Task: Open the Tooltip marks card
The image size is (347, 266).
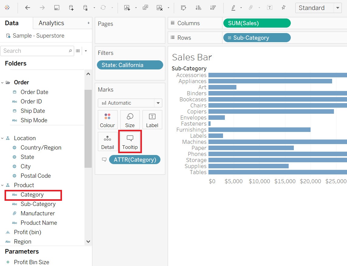Action: pos(130,141)
